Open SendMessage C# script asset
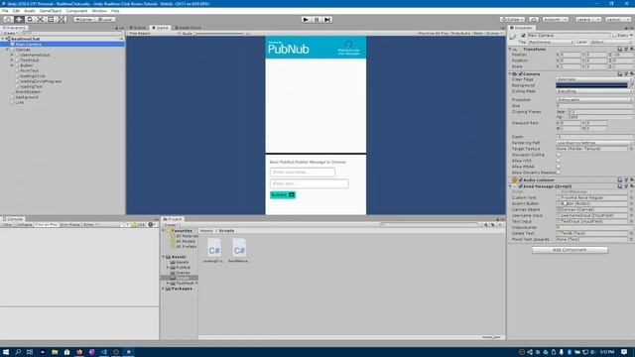This screenshot has height=357, width=635. pyautogui.click(x=238, y=251)
